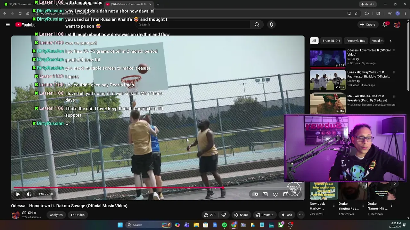Play the video with the play button
The image size is (410, 230).
coord(18,194)
